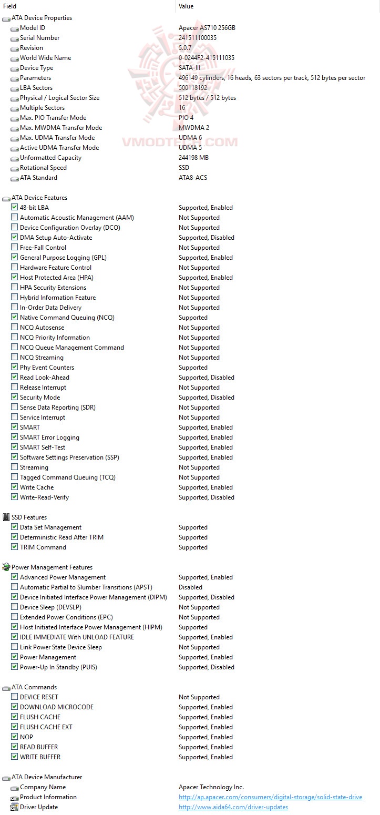The height and width of the screenshot is (815, 380).
Task: Select the Deterministic Read After TRIM row
Action: [x=61, y=537]
